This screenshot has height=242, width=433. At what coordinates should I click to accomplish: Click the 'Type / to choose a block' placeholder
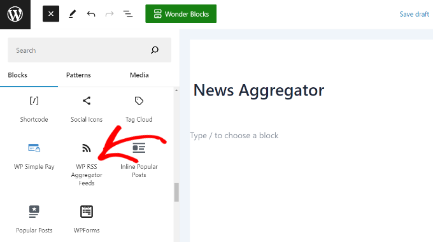coord(234,136)
